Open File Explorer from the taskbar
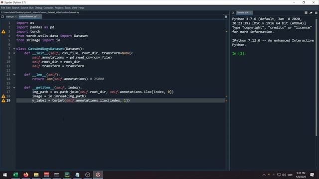The height and width of the screenshot is (179, 319). click(36, 175)
